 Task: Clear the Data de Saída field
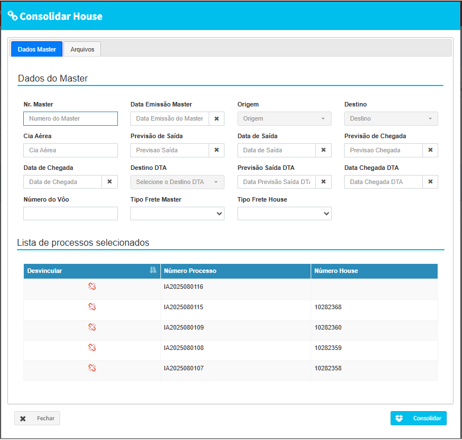324,150
